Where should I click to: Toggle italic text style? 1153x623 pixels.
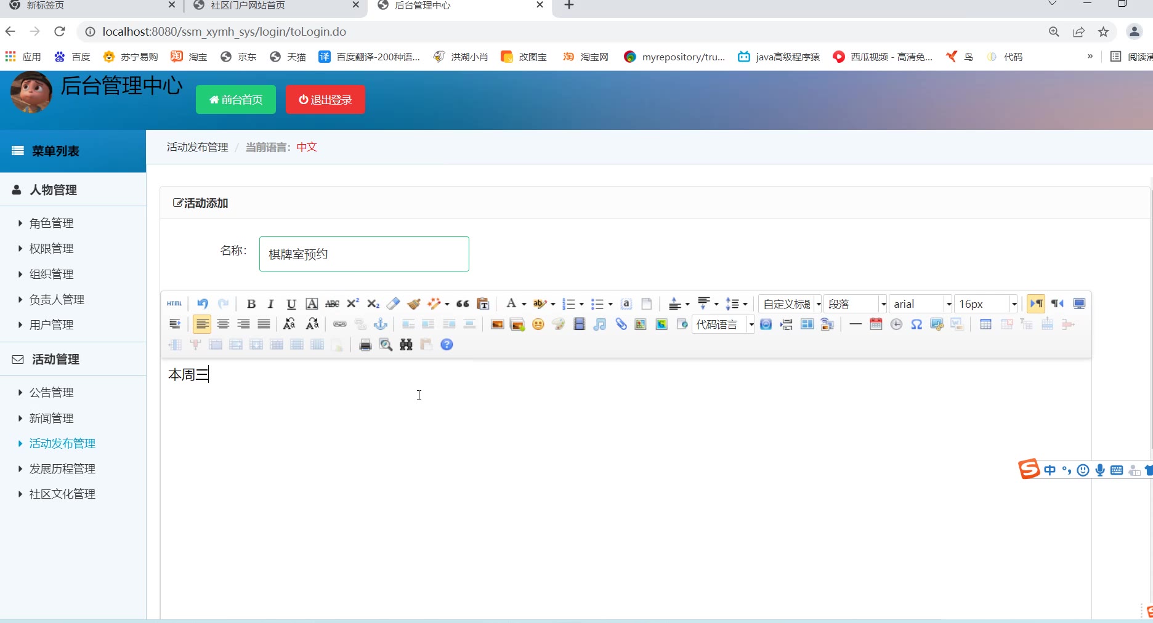270,303
